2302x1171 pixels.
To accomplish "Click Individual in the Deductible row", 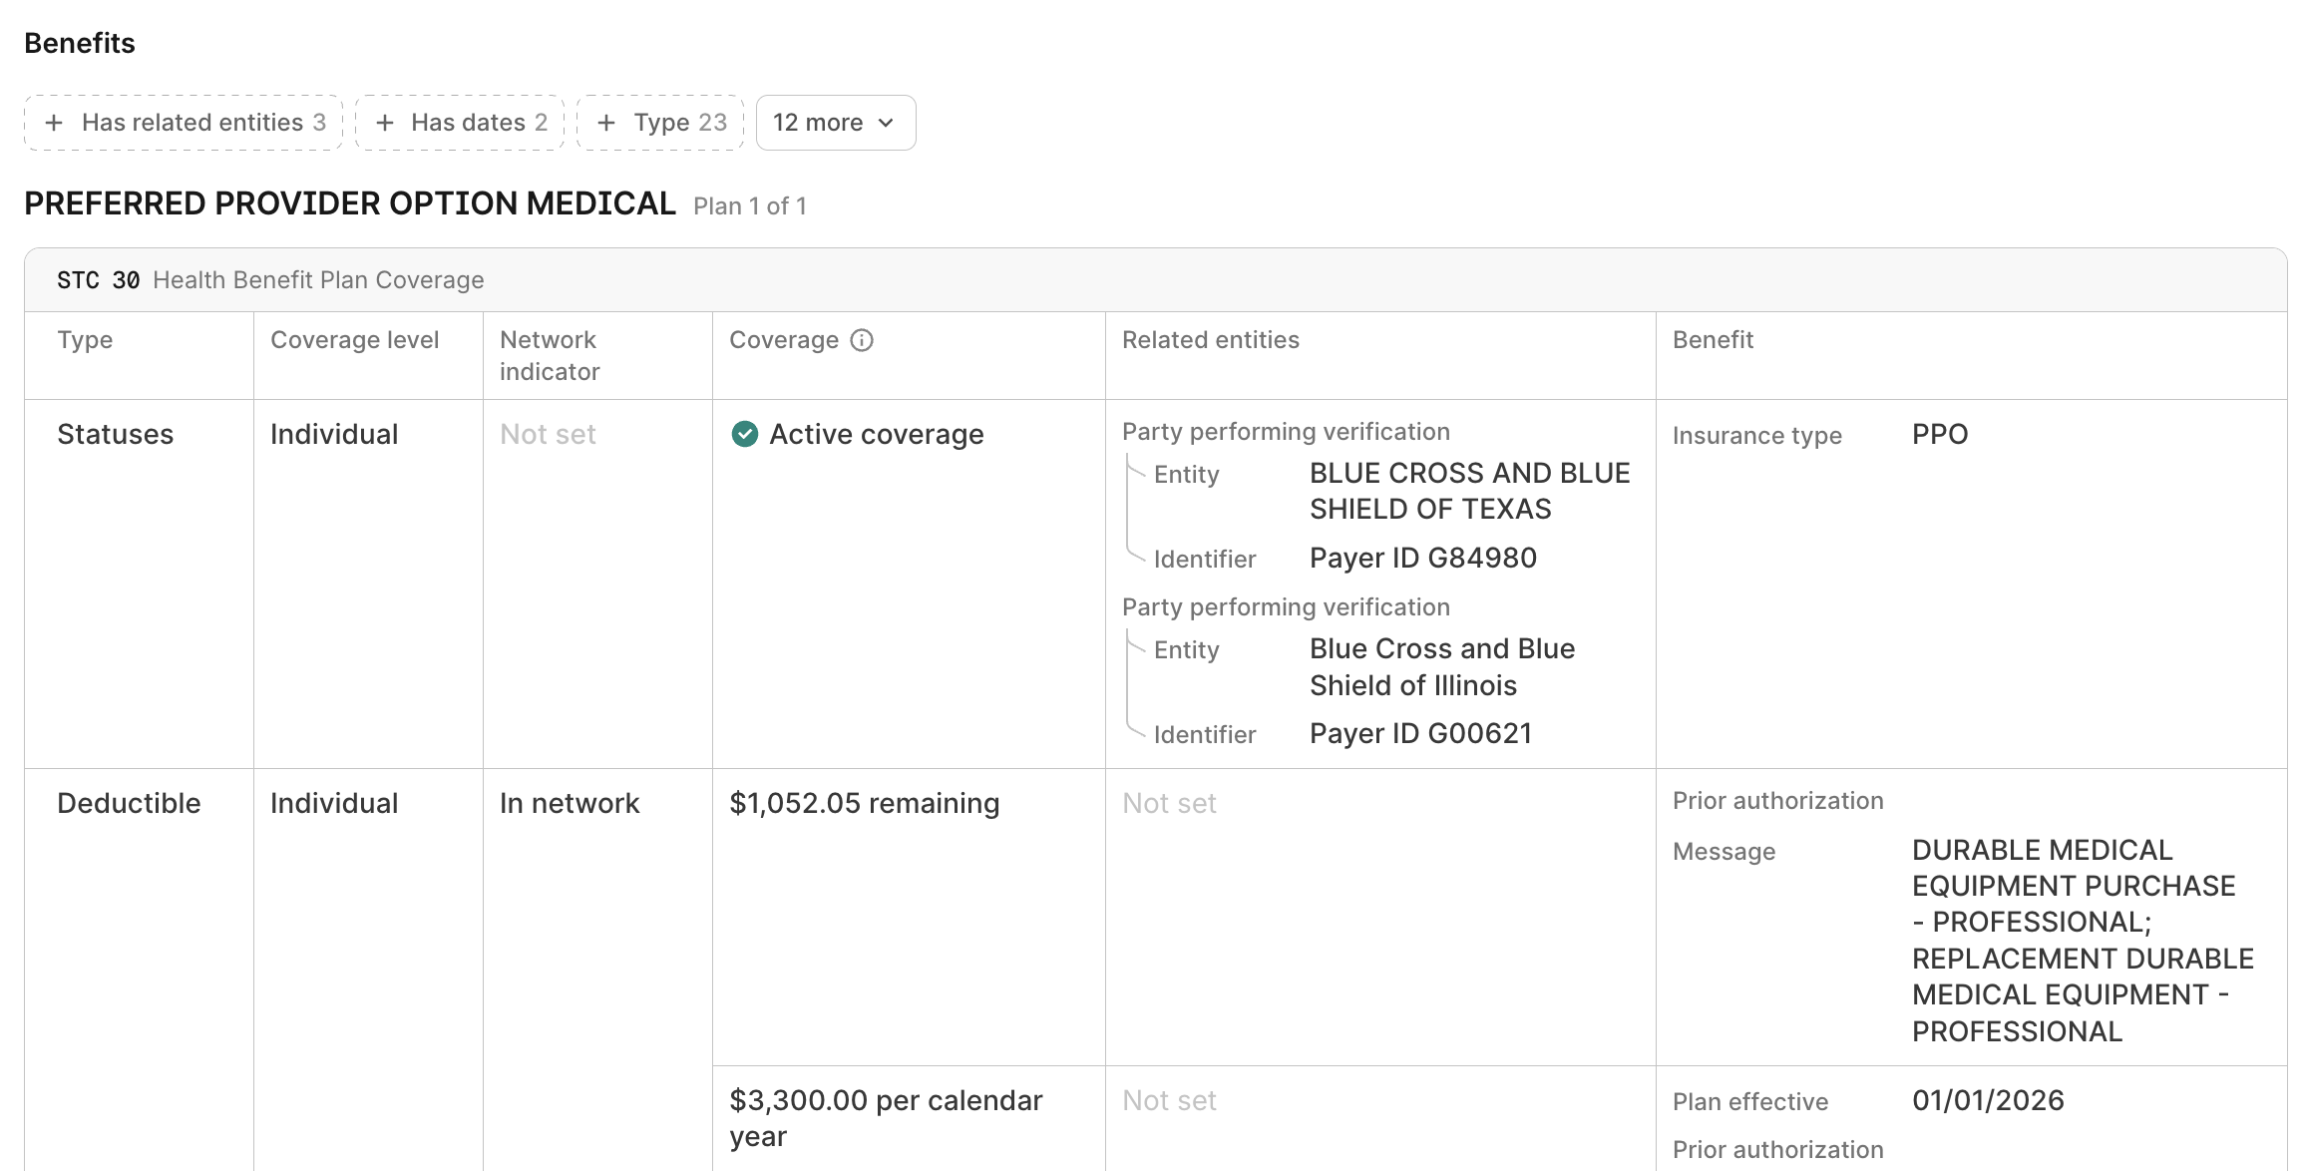I will [334, 803].
